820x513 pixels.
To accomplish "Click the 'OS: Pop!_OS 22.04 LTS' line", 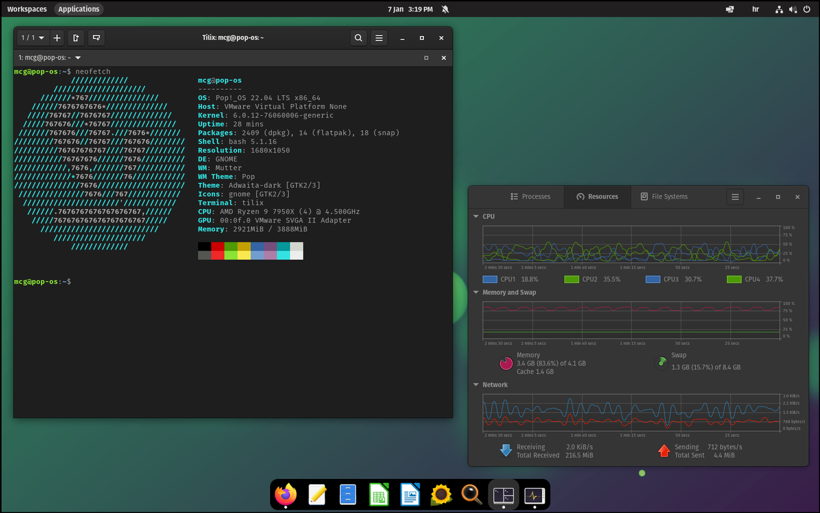I will click(259, 98).
